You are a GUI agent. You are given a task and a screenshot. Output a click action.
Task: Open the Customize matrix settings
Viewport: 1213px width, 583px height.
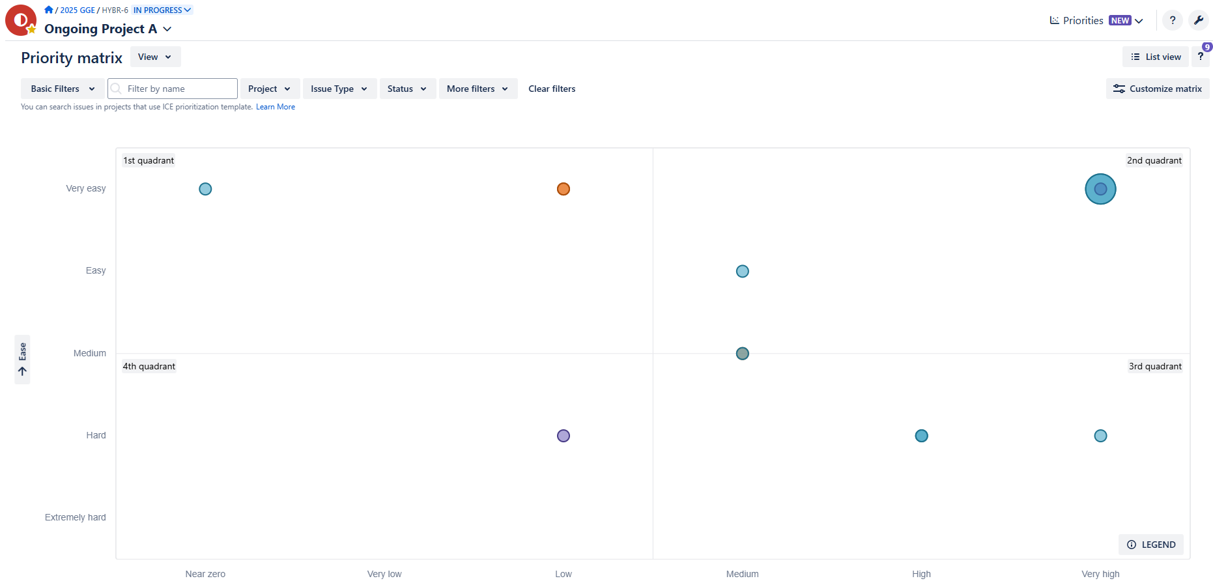tap(1157, 89)
